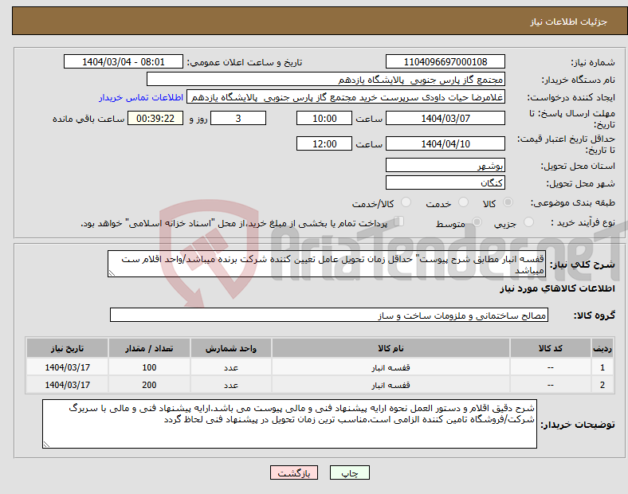
Task: Click the remaining days field showing 3
Action: 238,118
